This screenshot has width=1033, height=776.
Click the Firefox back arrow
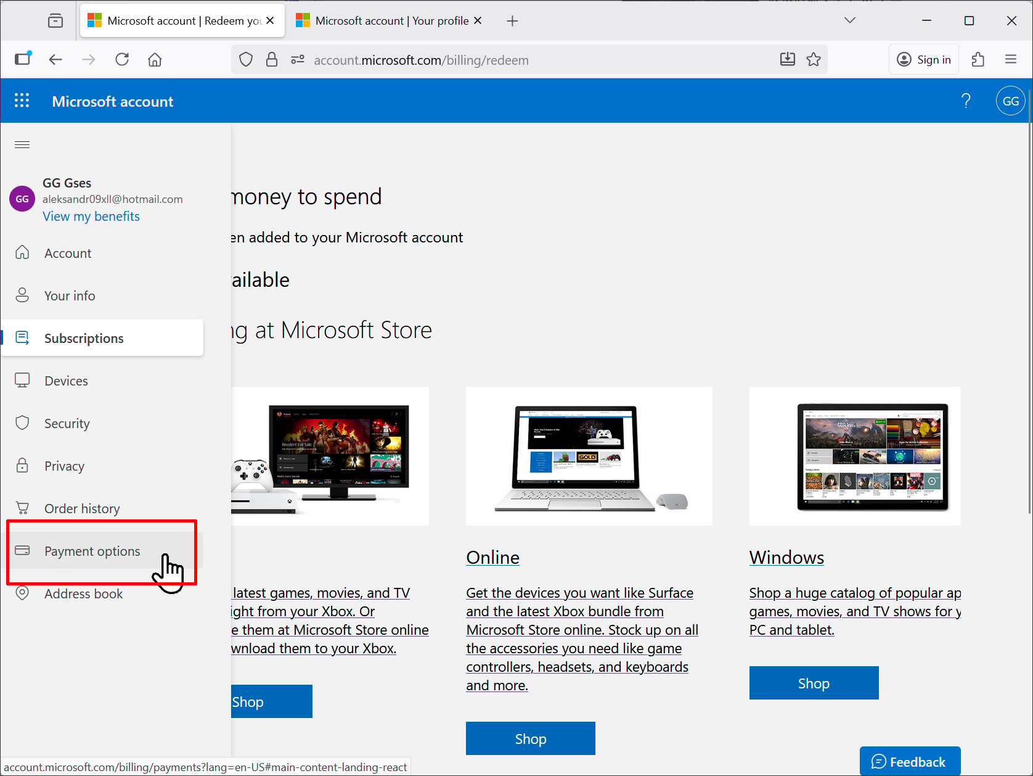pos(55,60)
